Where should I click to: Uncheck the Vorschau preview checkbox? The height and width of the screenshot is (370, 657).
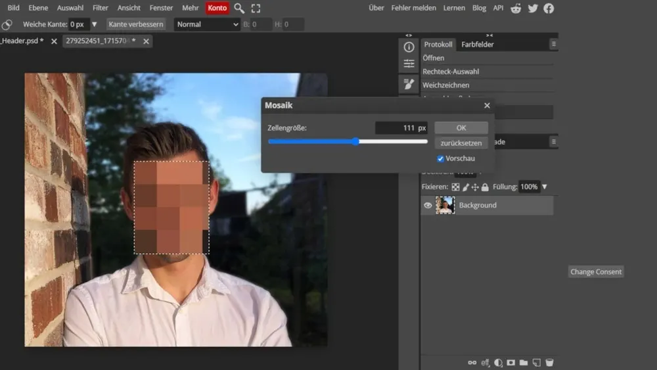coord(440,158)
